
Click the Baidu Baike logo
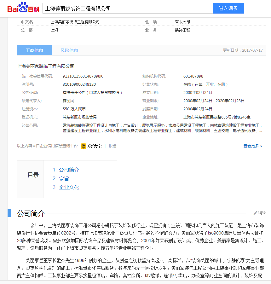tap(23, 8)
